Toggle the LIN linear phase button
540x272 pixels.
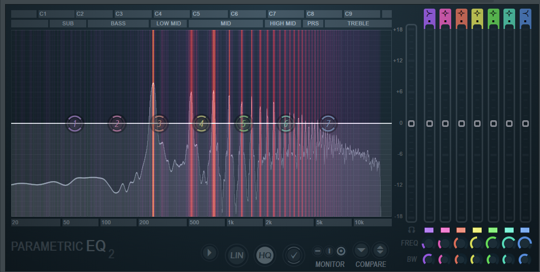pos(237,255)
